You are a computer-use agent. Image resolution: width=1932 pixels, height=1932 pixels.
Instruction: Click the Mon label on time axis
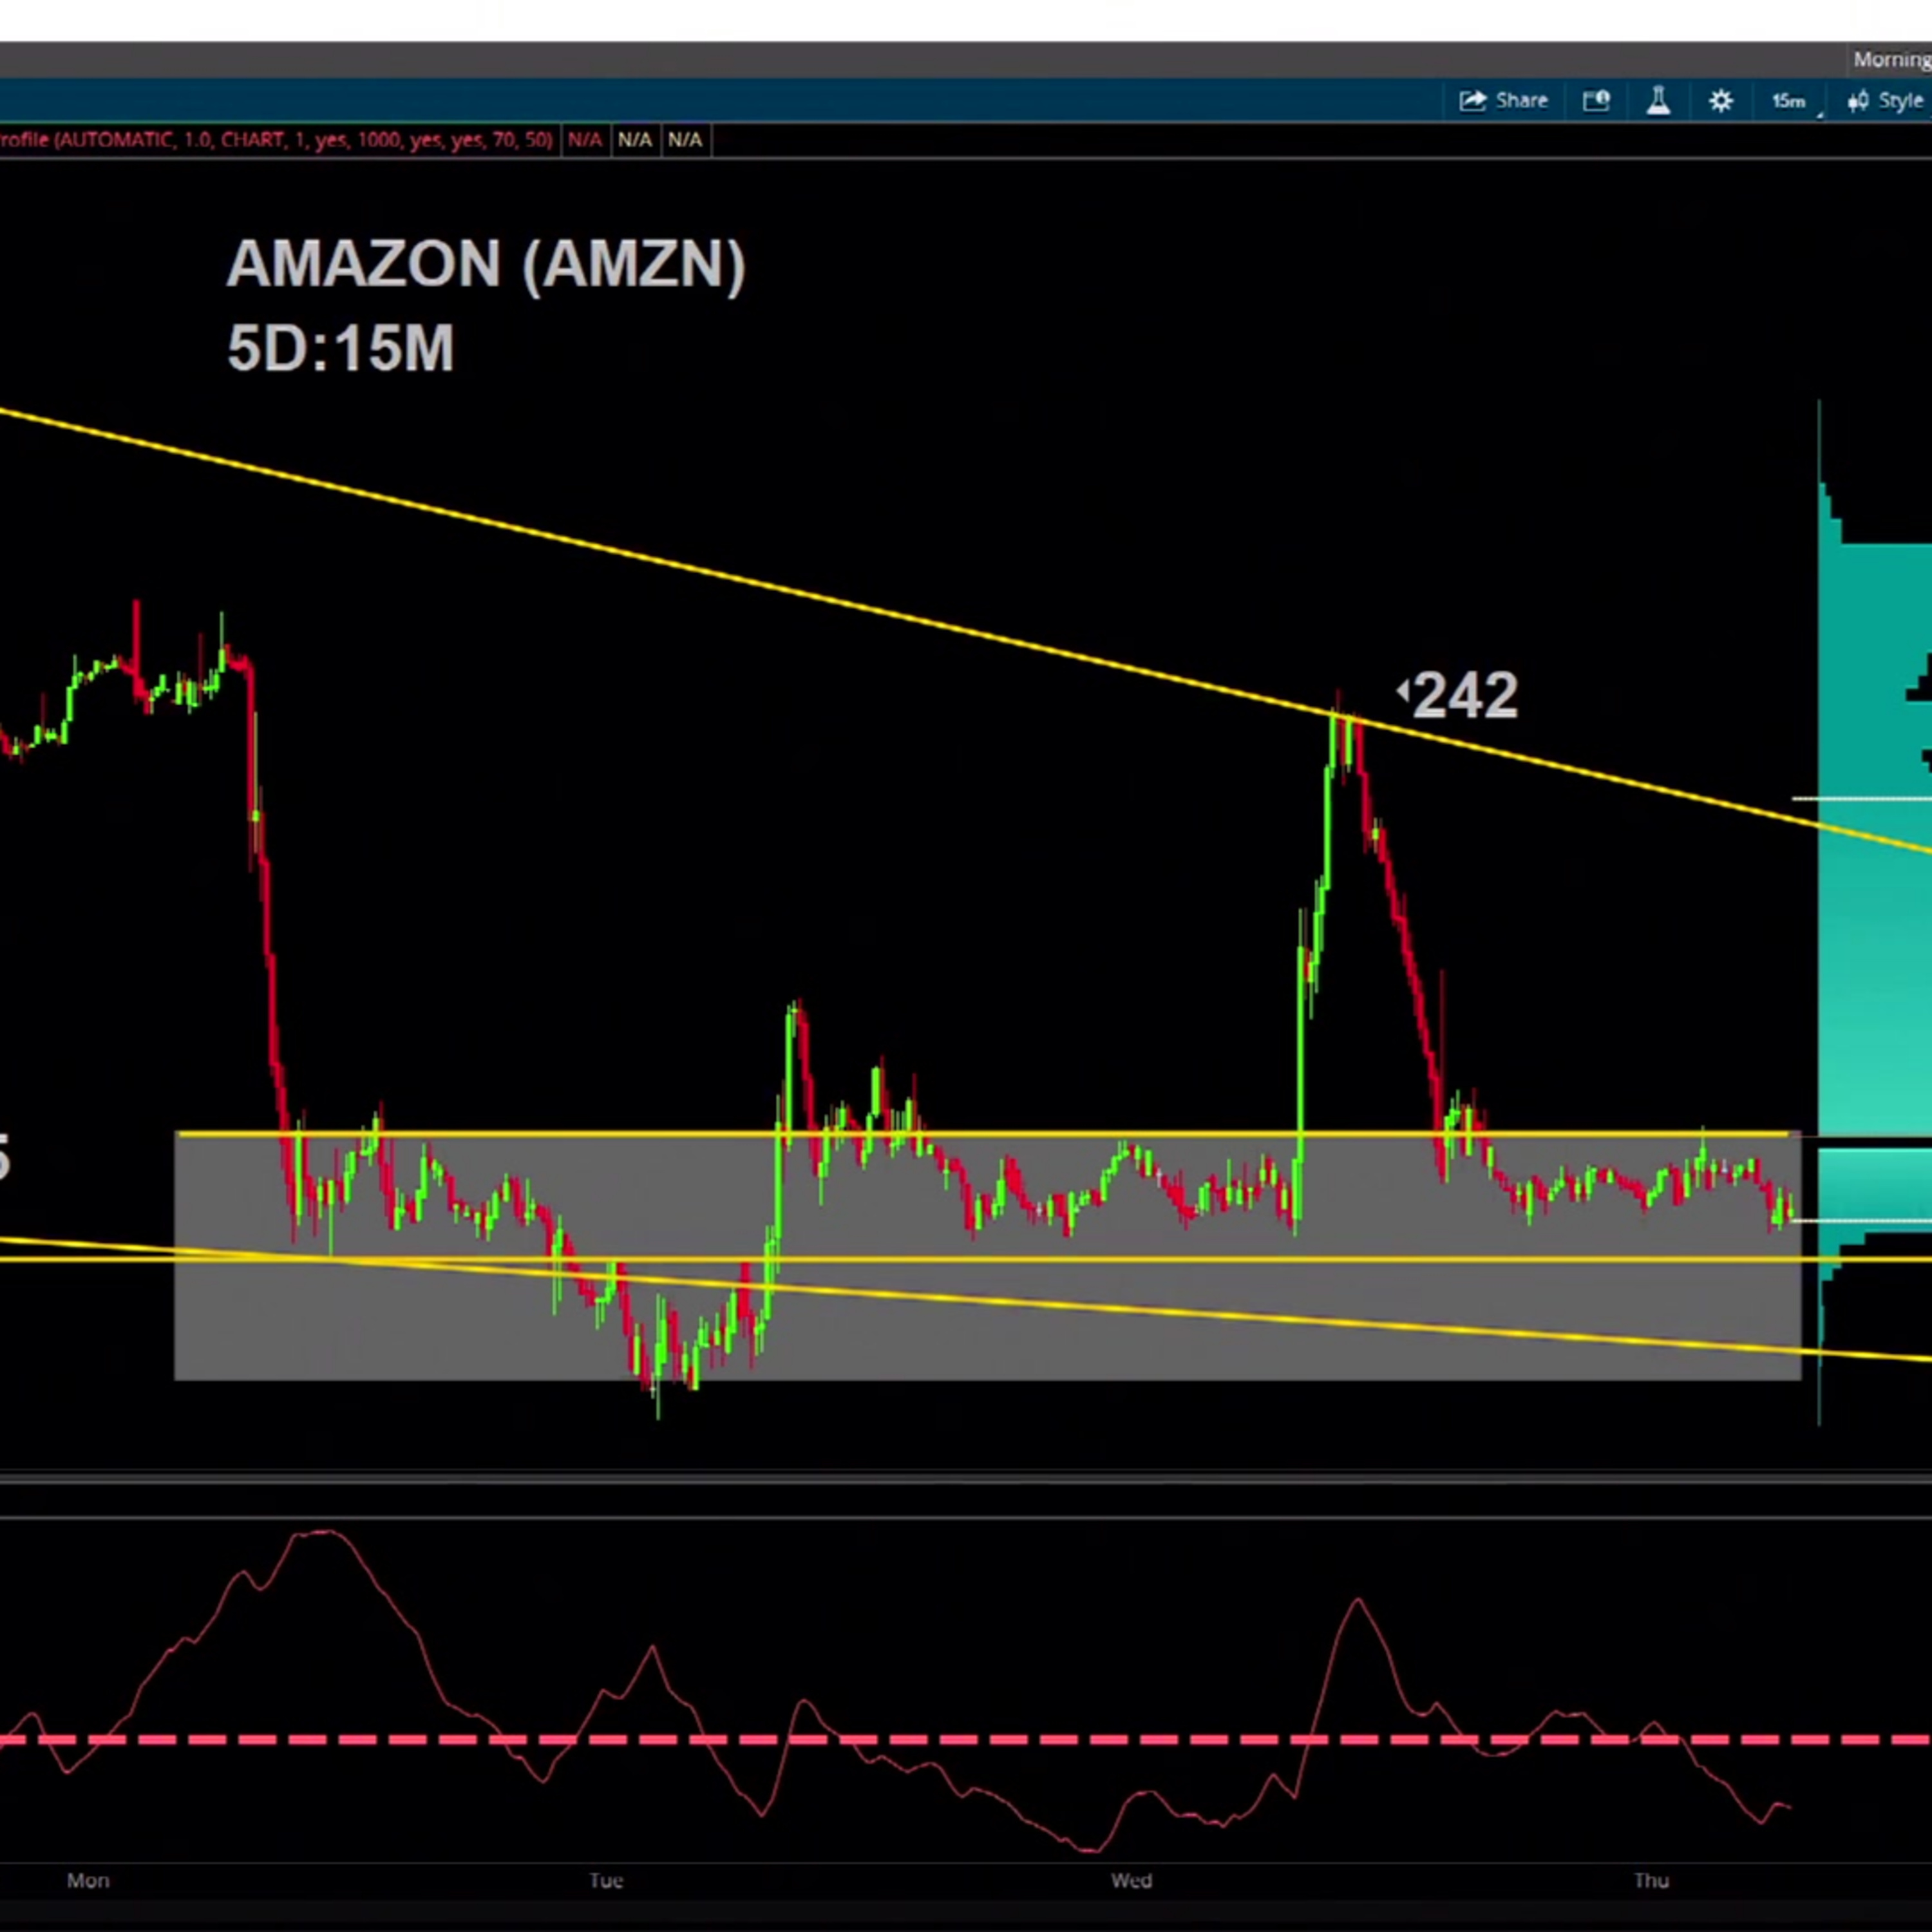[88, 1880]
